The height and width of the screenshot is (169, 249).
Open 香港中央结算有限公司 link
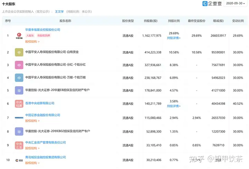[40, 103]
